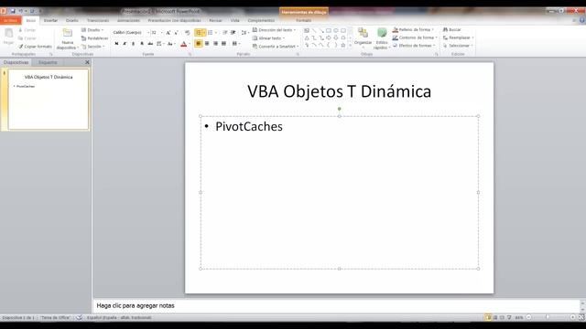586x329 pixels.
Task: Open Efectos de formas dropdown
Action: [x=414, y=46]
